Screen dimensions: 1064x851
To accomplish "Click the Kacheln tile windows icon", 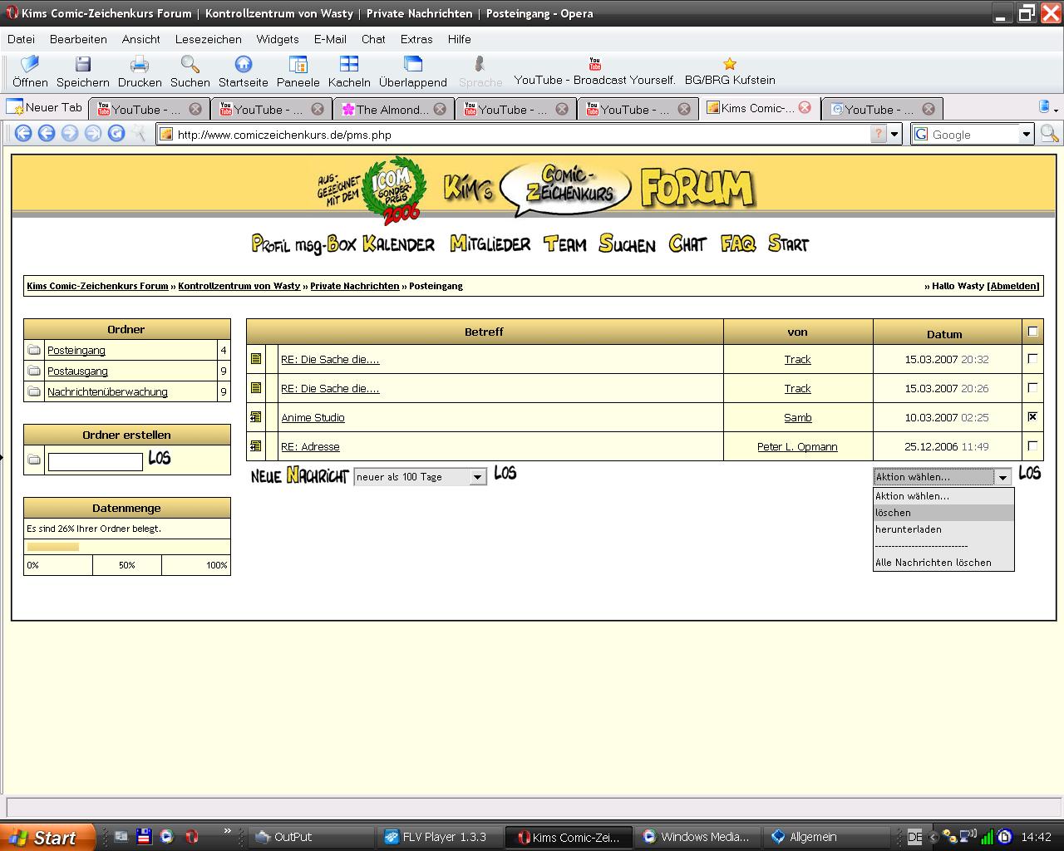I will (x=349, y=64).
